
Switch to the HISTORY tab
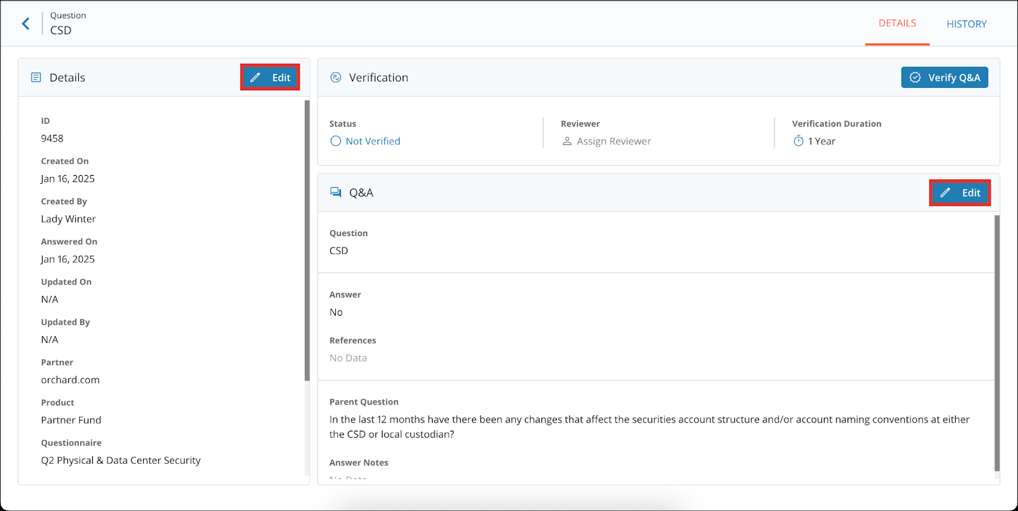[966, 24]
